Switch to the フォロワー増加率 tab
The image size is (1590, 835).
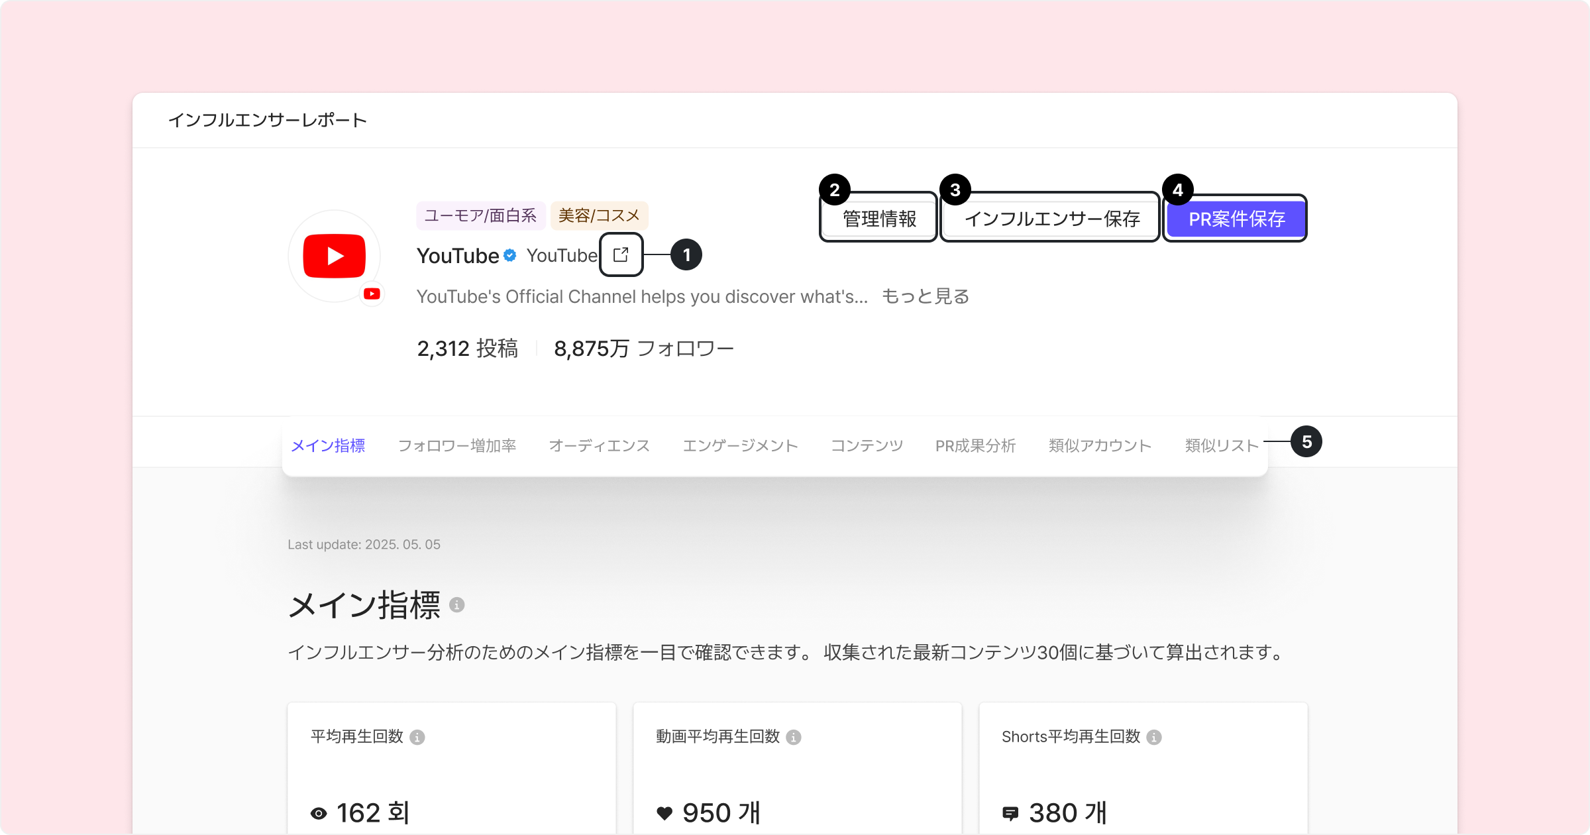pyautogui.click(x=457, y=445)
